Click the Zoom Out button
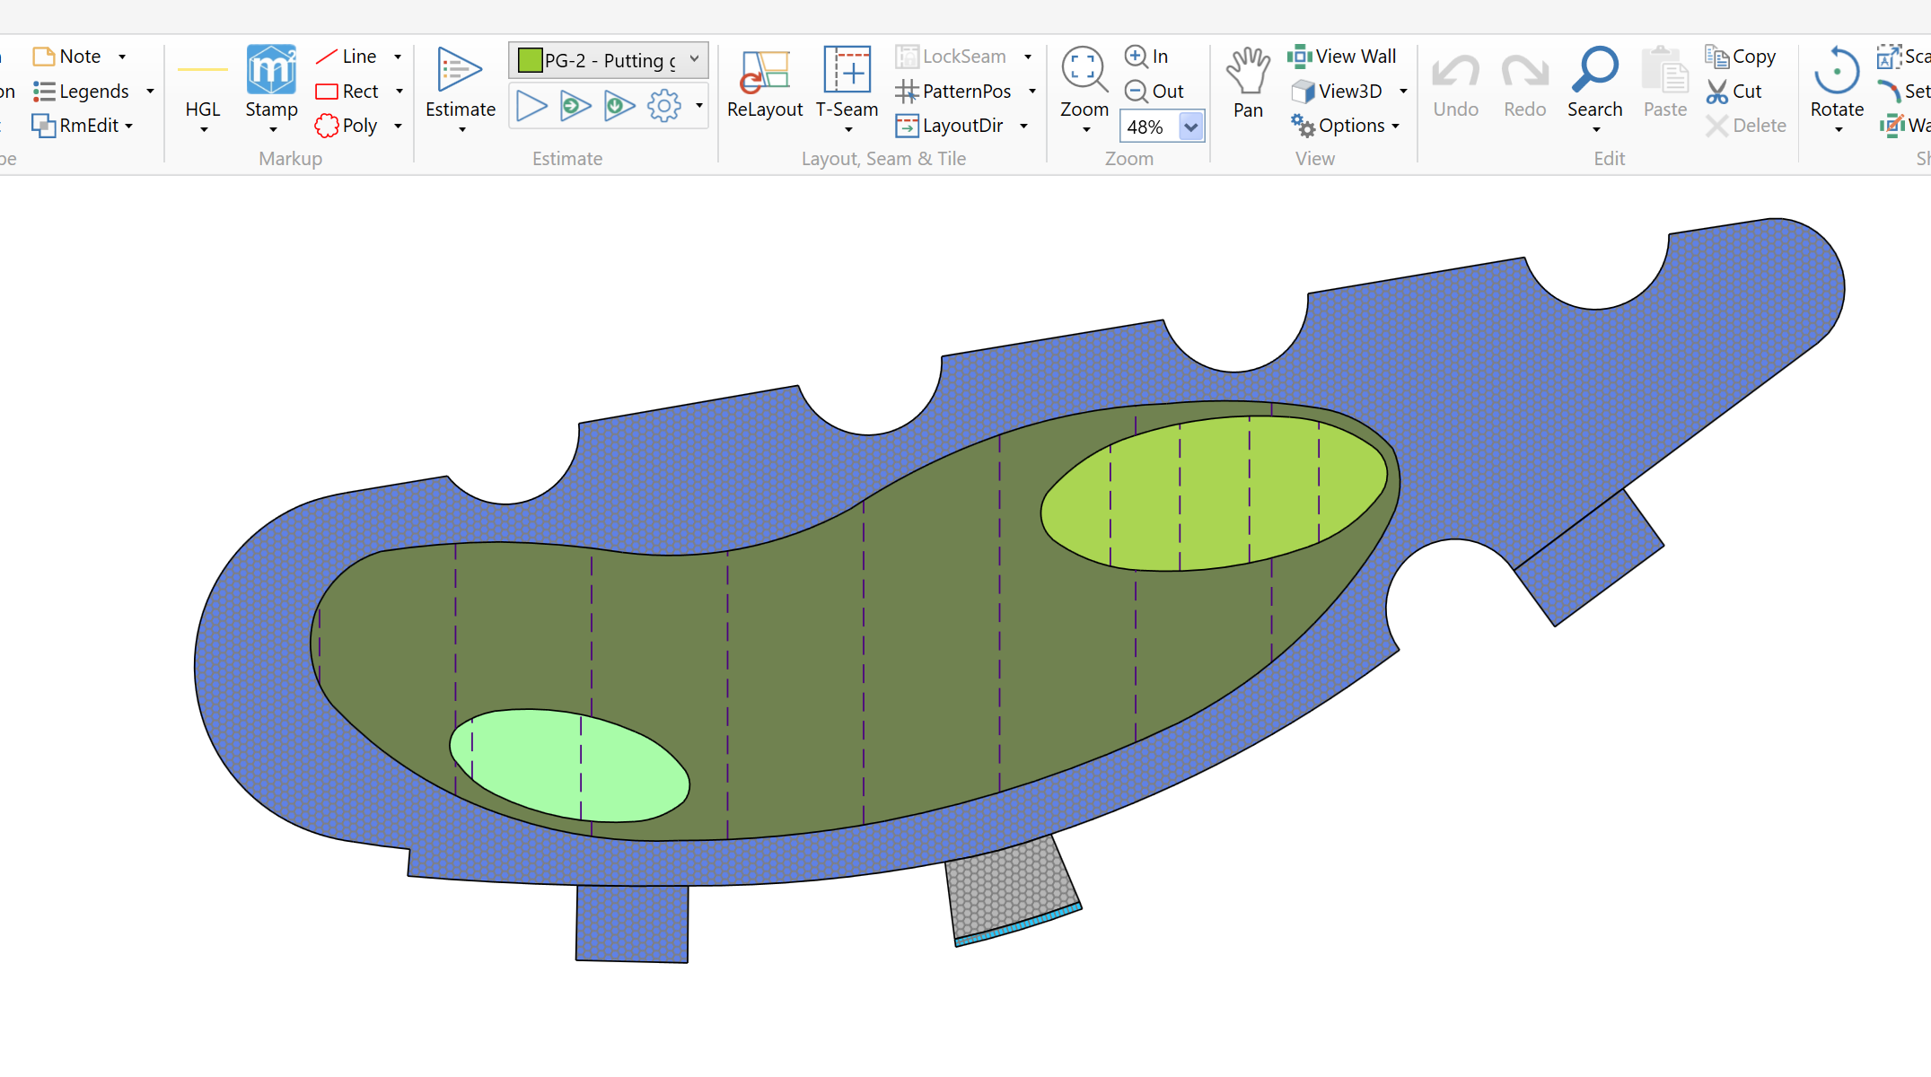This screenshot has width=1931, height=1077. pos(1154,92)
